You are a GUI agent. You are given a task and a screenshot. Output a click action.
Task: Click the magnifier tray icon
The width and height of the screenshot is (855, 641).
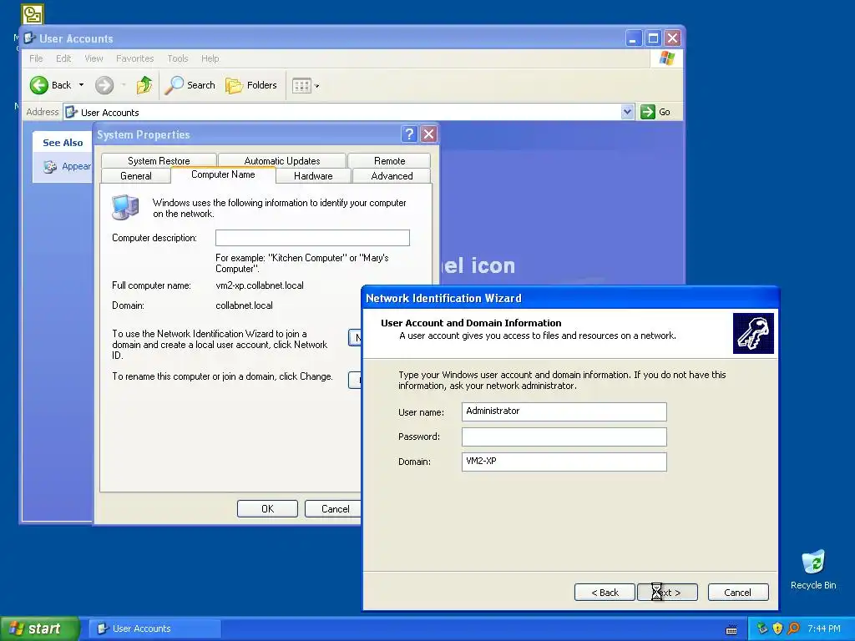click(x=793, y=628)
